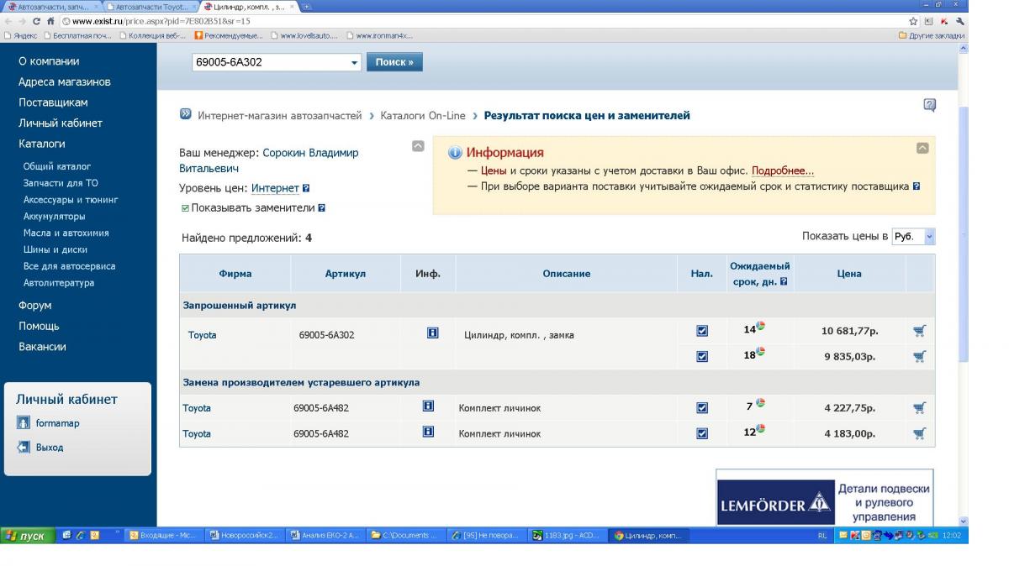1009x566 pixels.
Task: Switch to first Автозапчасти tab
Action: click(52, 7)
